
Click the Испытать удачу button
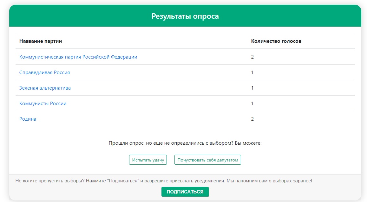(x=148, y=160)
